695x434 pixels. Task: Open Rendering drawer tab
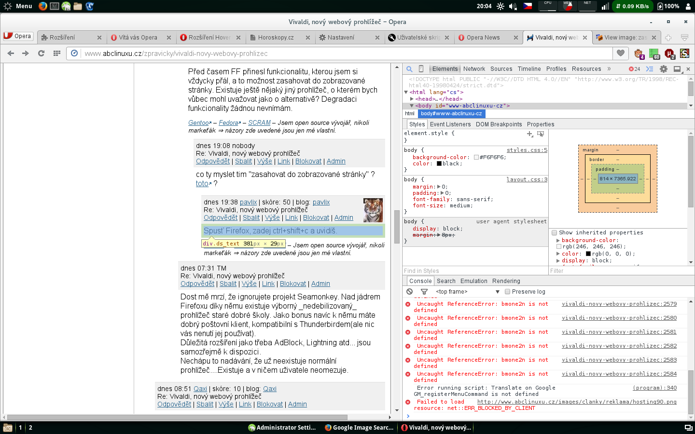(x=506, y=281)
